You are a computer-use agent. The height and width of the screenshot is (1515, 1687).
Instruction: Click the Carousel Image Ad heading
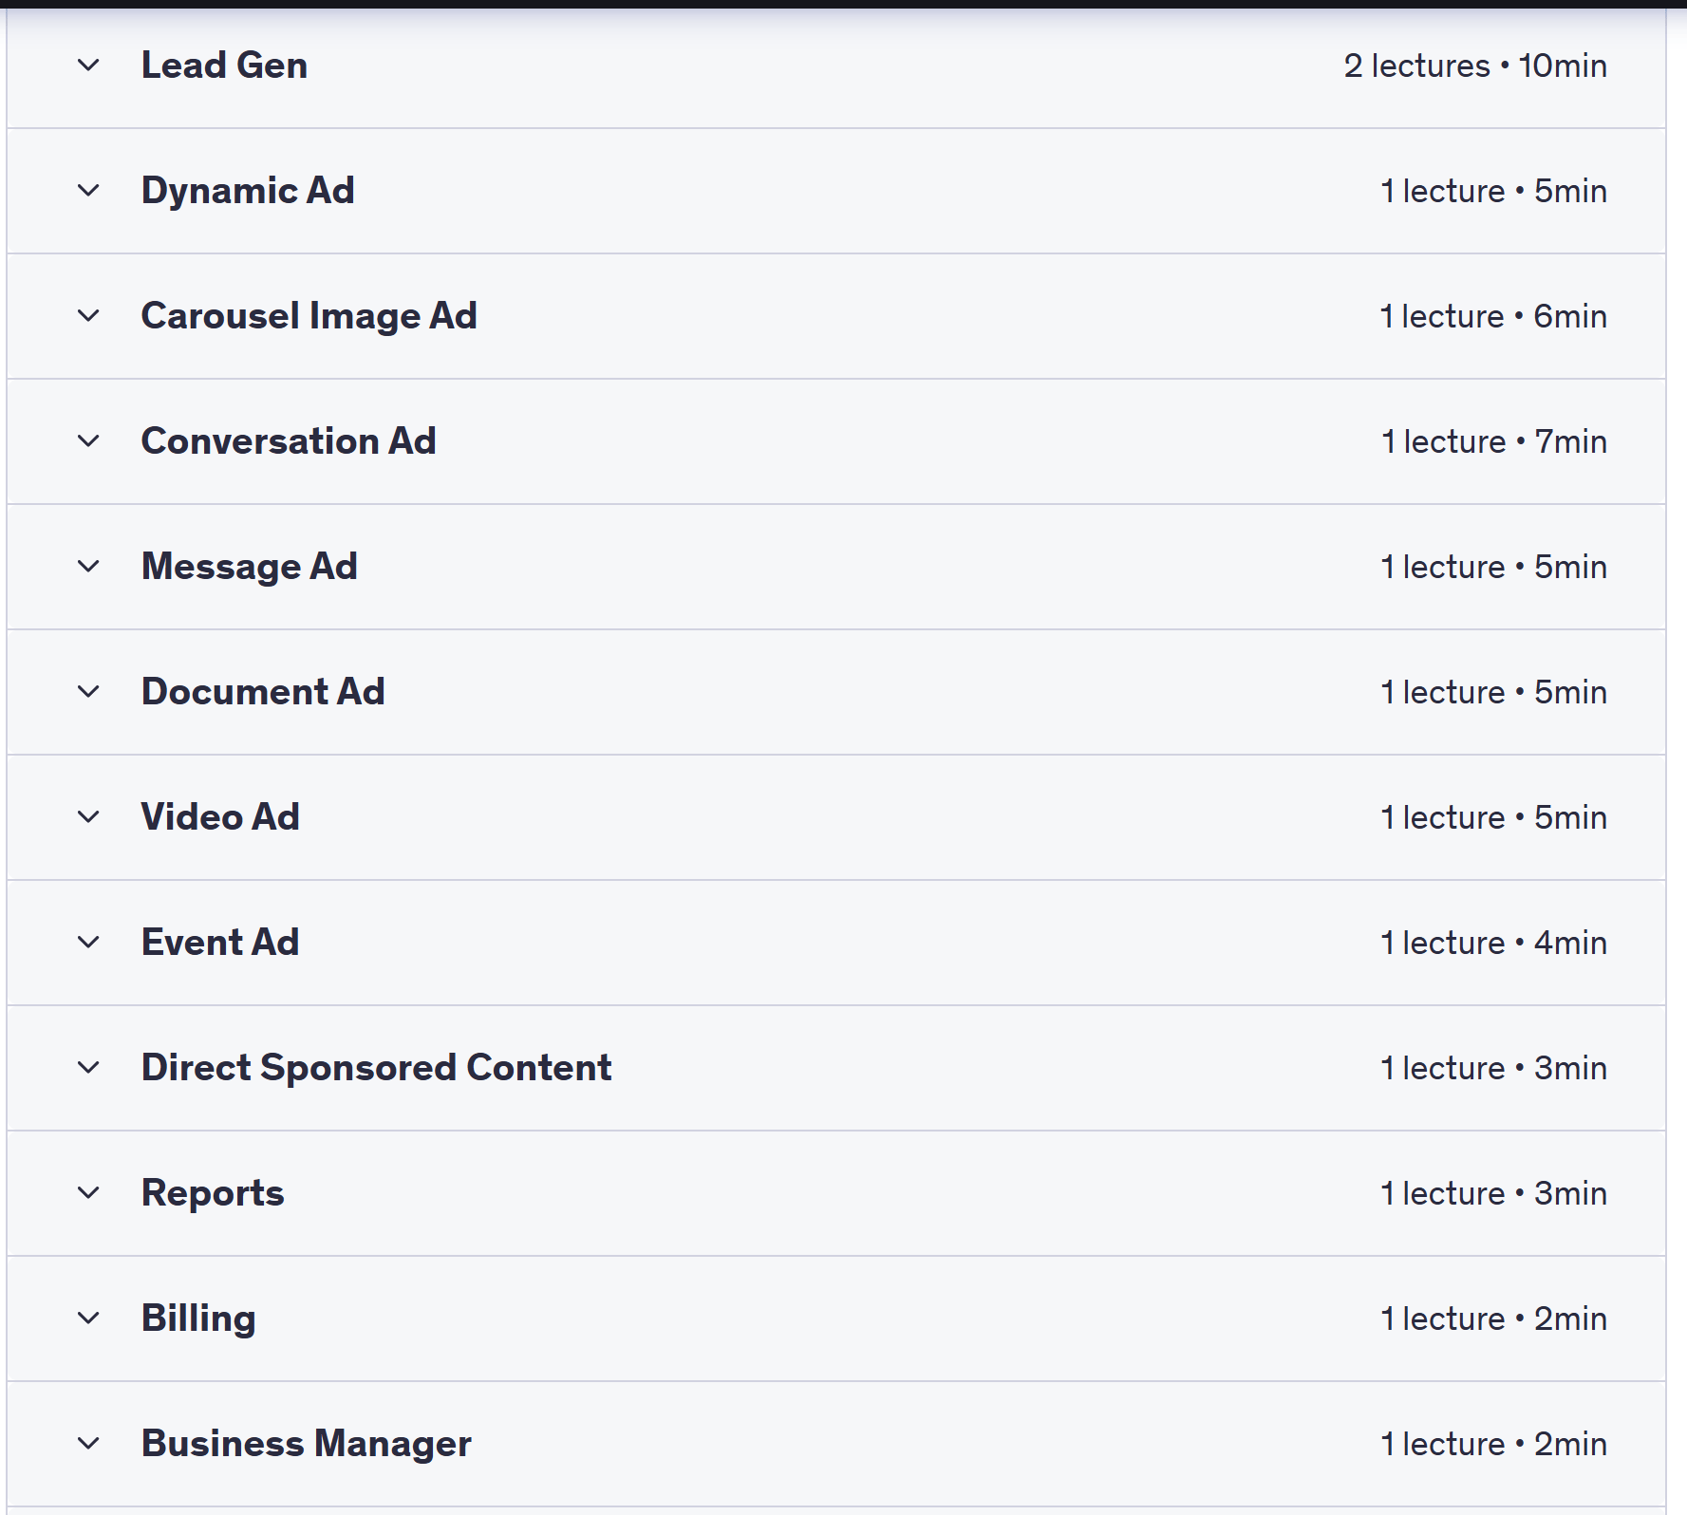click(309, 316)
